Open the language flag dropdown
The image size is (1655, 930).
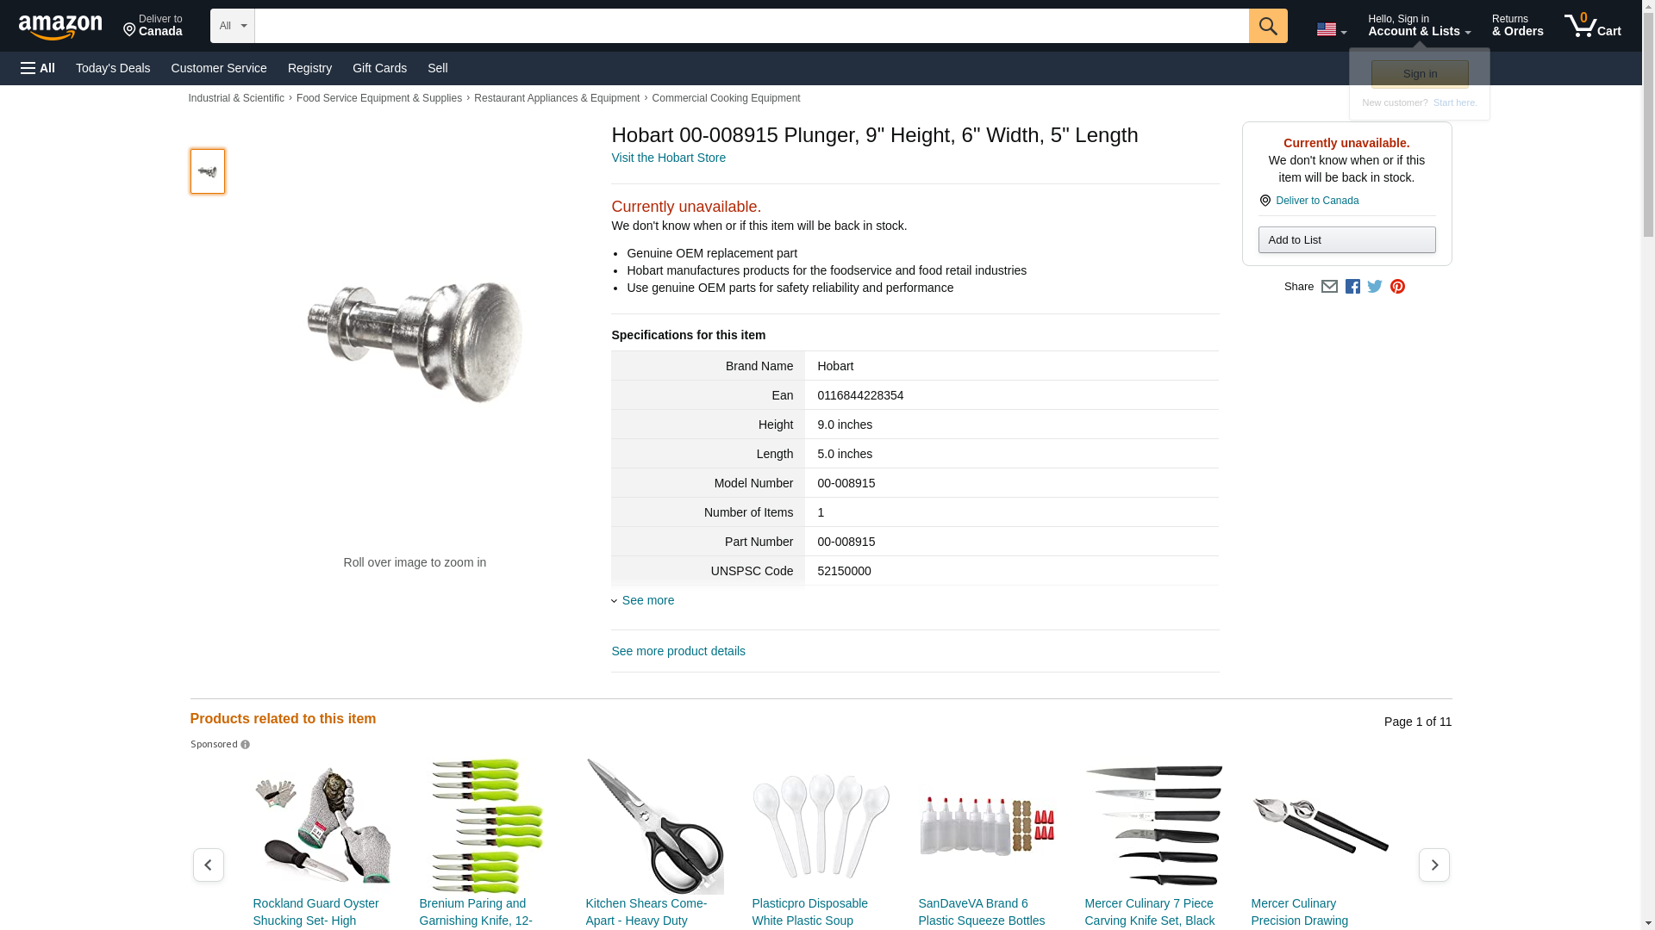pos(1332,29)
